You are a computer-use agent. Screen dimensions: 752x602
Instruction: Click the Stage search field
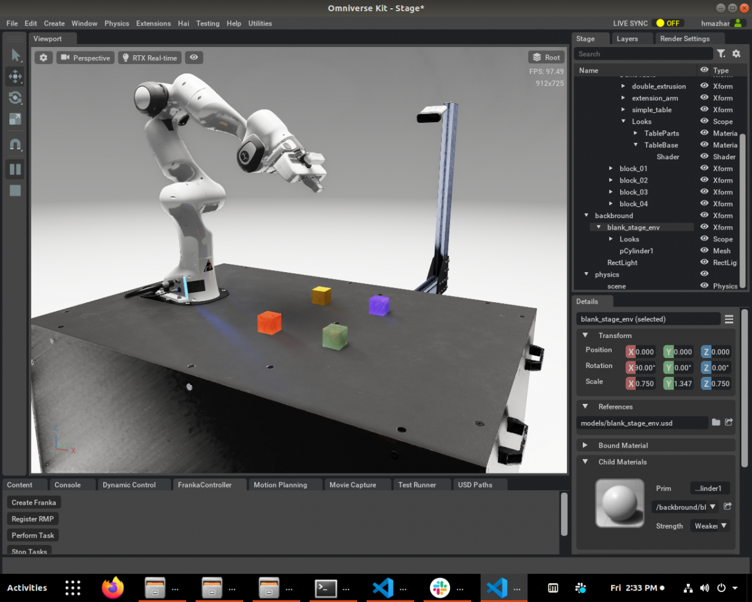pos(644,54)
